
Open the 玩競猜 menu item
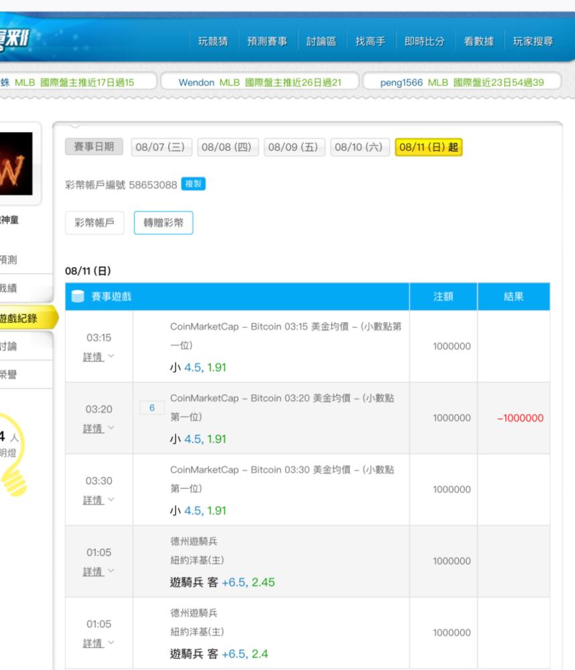click(213, 42)
